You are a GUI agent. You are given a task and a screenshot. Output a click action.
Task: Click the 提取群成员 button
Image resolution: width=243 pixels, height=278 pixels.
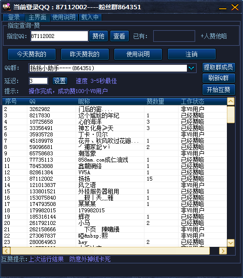coord(219,67)
